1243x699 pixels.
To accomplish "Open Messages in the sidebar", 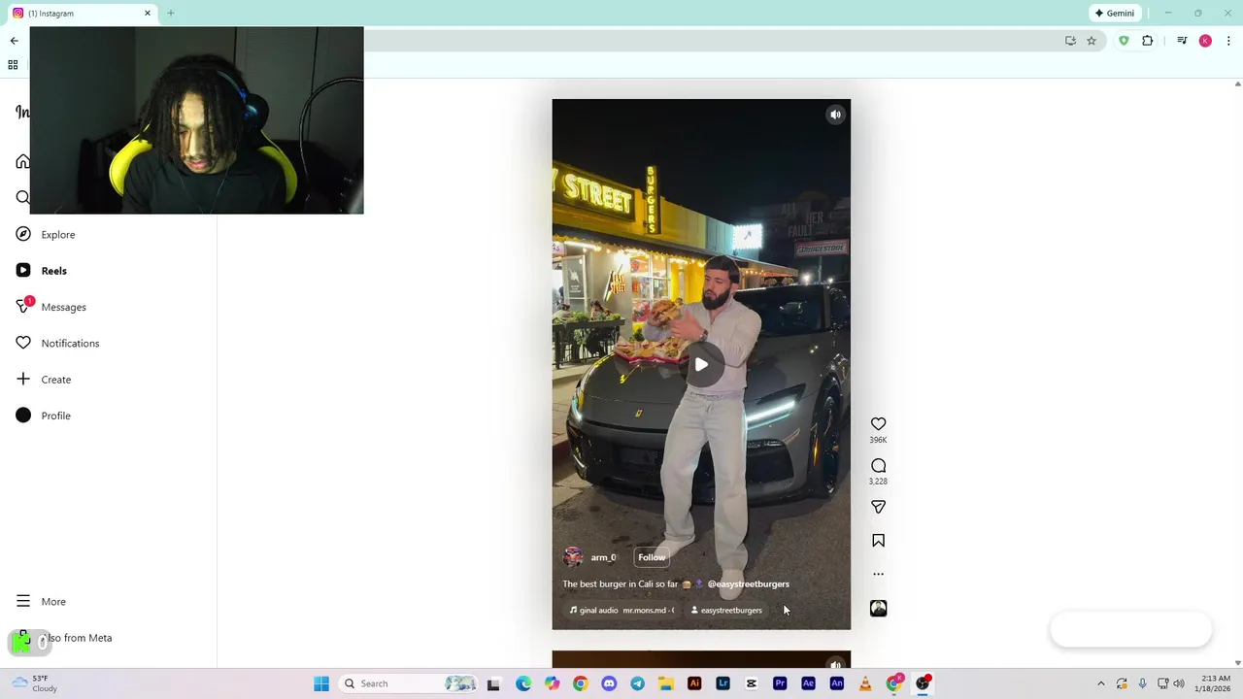I will click(x=64, y=307).
